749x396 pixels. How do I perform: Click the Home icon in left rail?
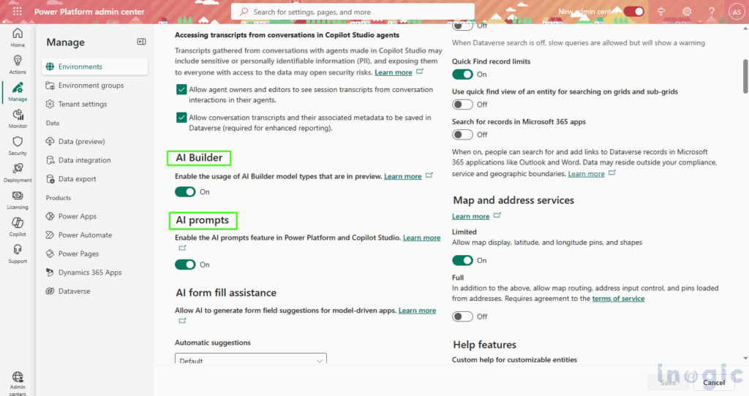(x=18, y=37)
